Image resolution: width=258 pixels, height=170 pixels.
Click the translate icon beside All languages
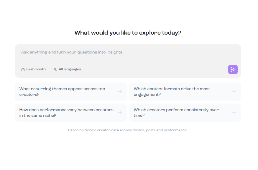pos(55,69)
